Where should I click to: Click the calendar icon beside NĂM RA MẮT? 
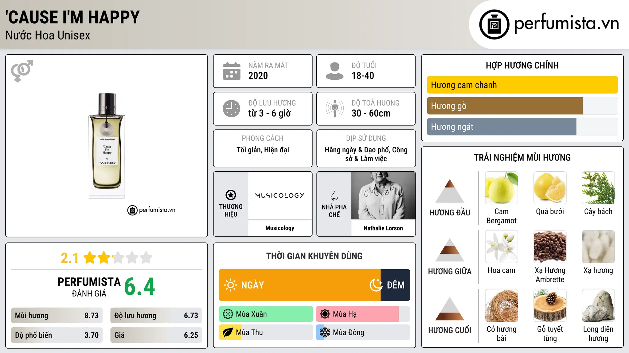pyautogui.click(x=232, y=71)
